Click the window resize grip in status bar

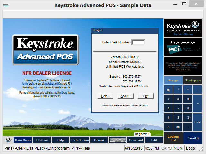coord(201,149)
